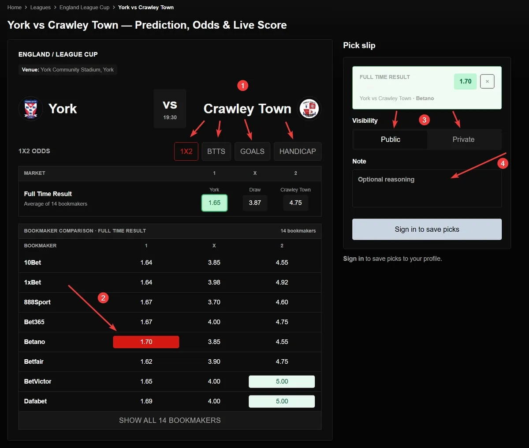Click the York team crest logo
Screen dimensions: 529x448
[x=30, y=109]
